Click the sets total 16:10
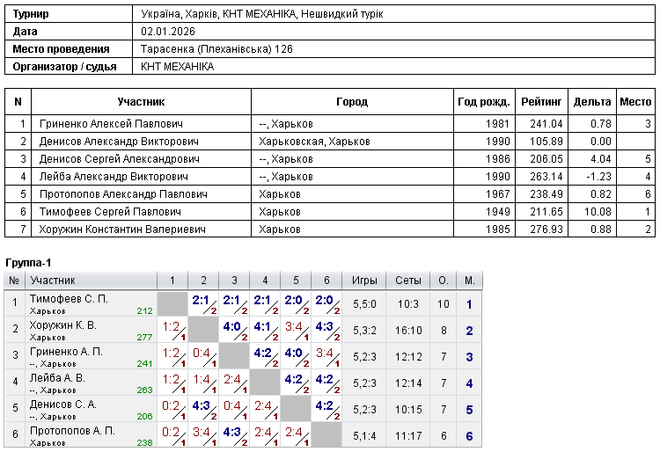This screenshot has width=660, height=452. (x=407, y=331)
